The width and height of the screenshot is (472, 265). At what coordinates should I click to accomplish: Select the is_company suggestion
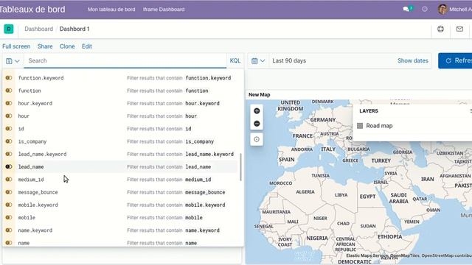pyautogui.click(x=121, y=141)
